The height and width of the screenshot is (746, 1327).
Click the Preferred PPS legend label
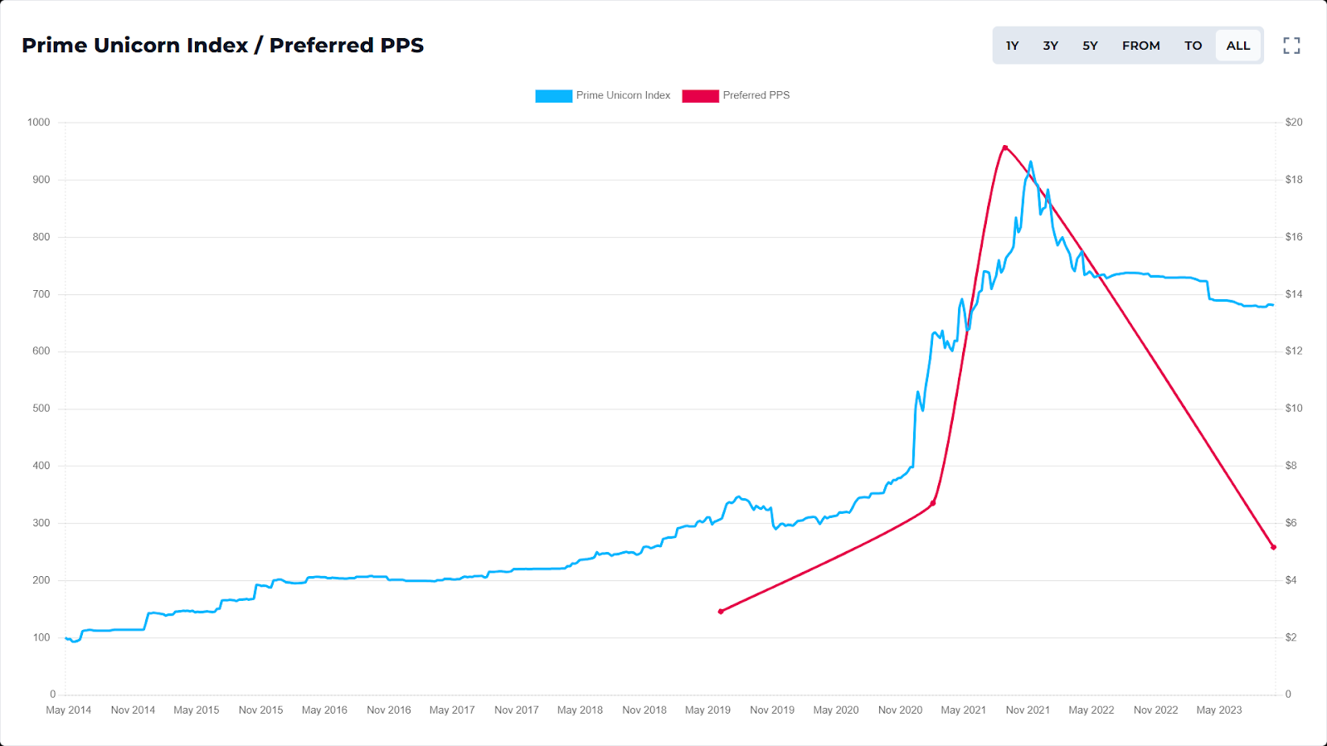click(756, 95)
